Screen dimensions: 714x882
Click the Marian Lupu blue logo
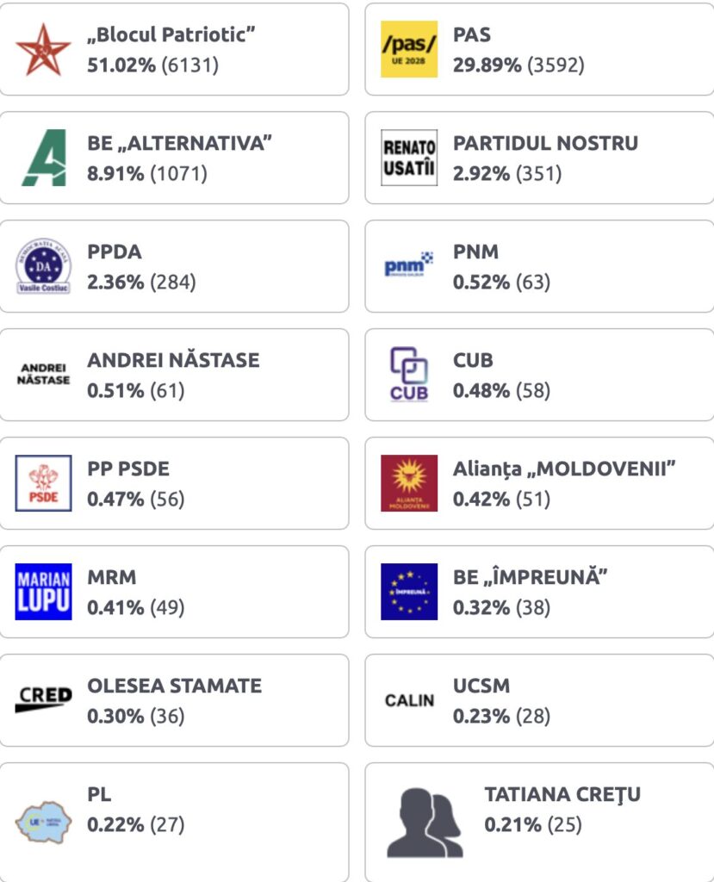tap(43, 592)
